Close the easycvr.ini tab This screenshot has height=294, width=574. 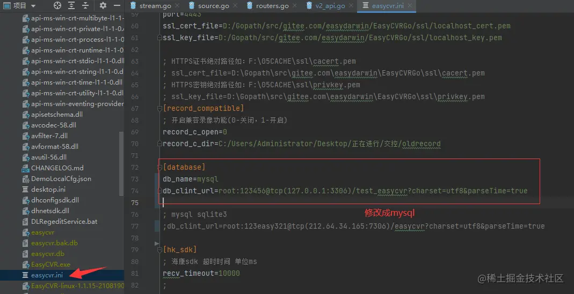pos(410,5)
